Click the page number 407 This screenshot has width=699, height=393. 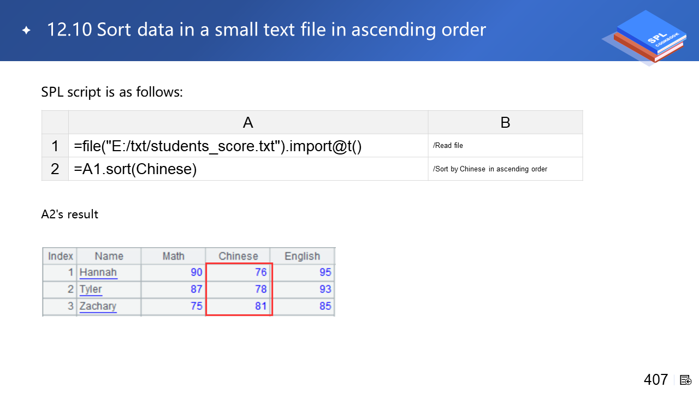655,380
